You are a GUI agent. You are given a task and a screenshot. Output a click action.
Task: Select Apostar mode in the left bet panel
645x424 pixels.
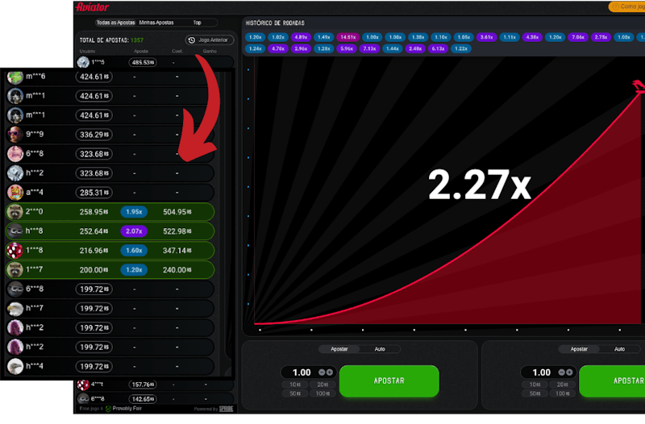339,349
